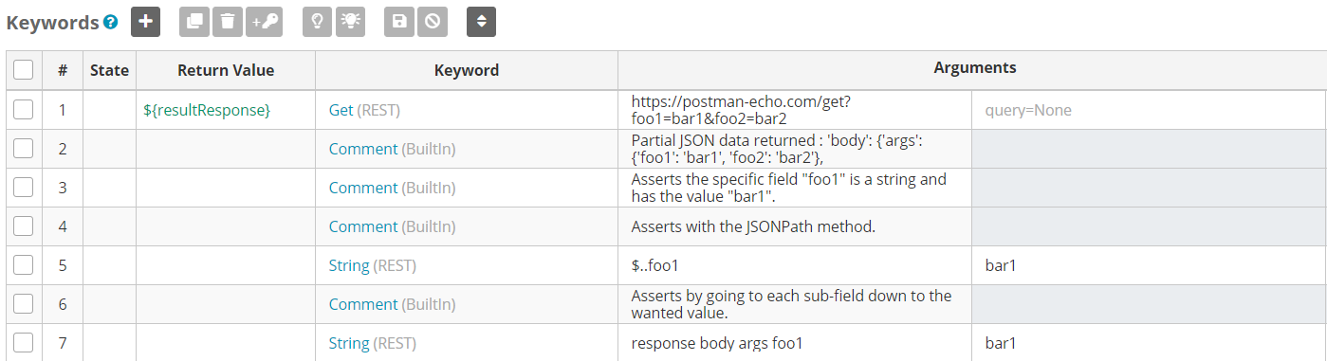Click the floppy disk save icon
The width and height of the screenshot is (1327, 361).
tap(399, 22)
